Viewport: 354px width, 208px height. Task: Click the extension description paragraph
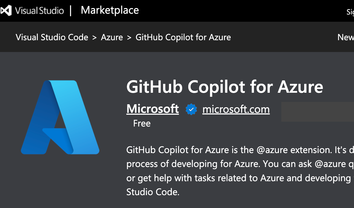[x=240, y=171]
